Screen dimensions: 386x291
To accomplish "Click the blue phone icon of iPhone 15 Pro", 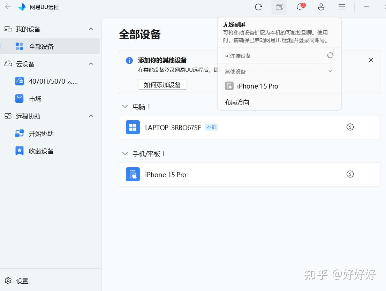I will point(133,174).
